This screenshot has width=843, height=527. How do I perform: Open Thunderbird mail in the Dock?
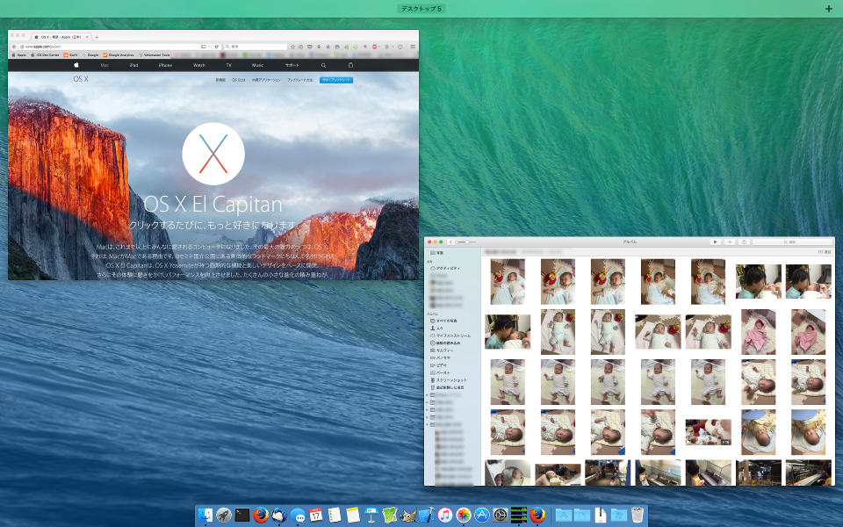tap(279, 516)
